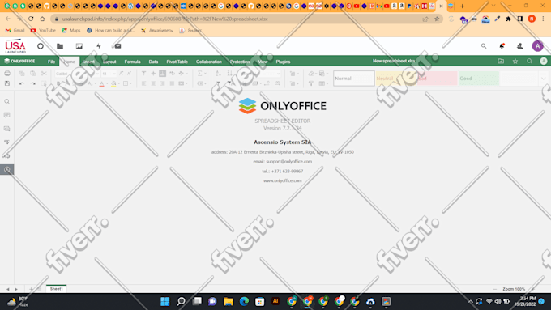Add a new sheet with the plus button
The width and height of the screenshot is (551, 310).
click(31, 289)
